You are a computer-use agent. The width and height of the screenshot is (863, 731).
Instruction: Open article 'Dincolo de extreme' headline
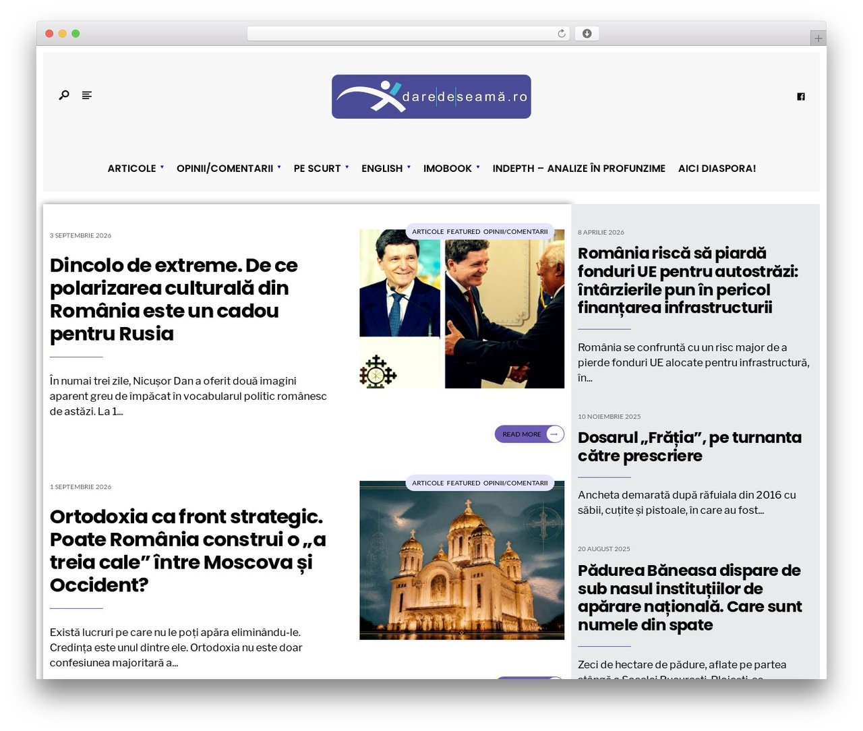[174, 299]
